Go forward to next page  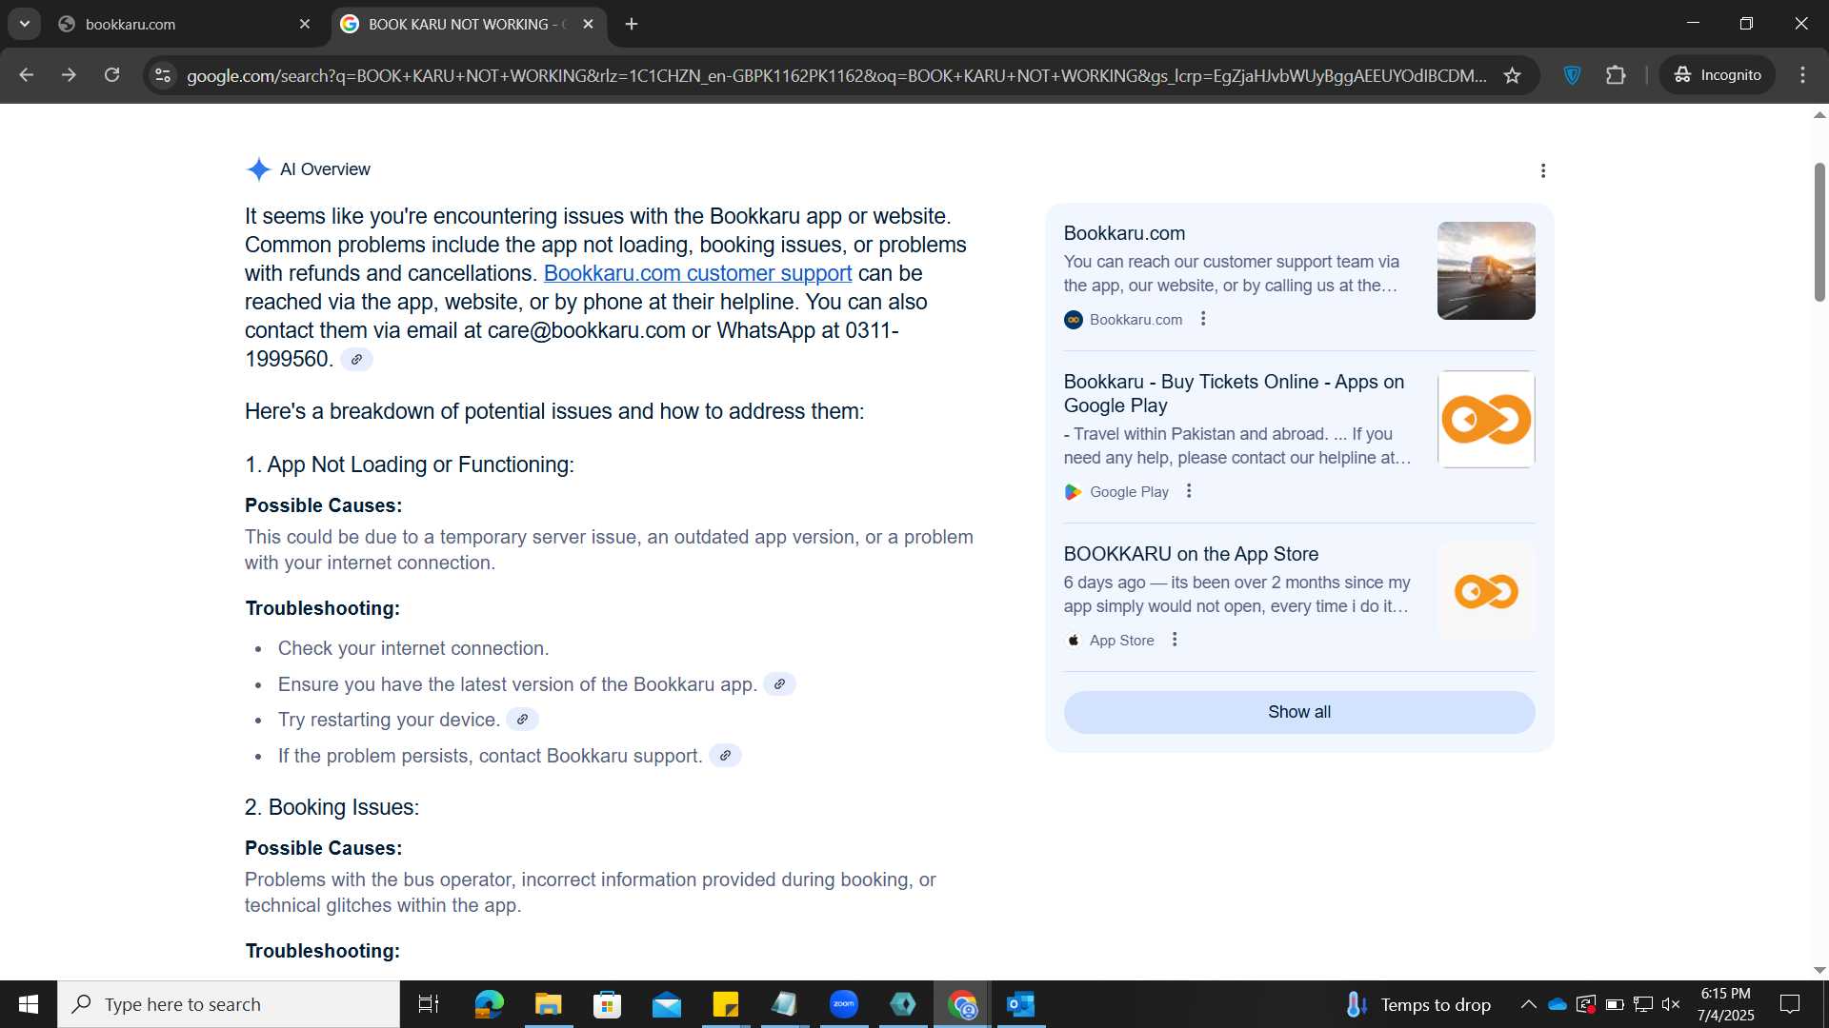pyautogui.click(x=69, y=75)
